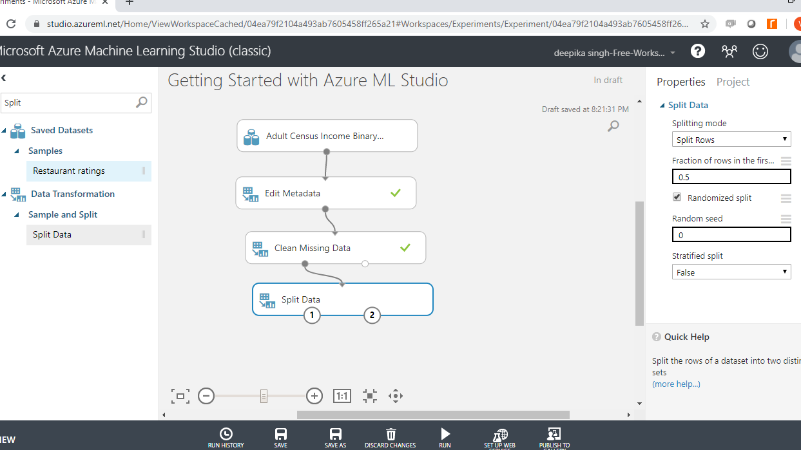Save the experiment with Save button

pos(281,438)
